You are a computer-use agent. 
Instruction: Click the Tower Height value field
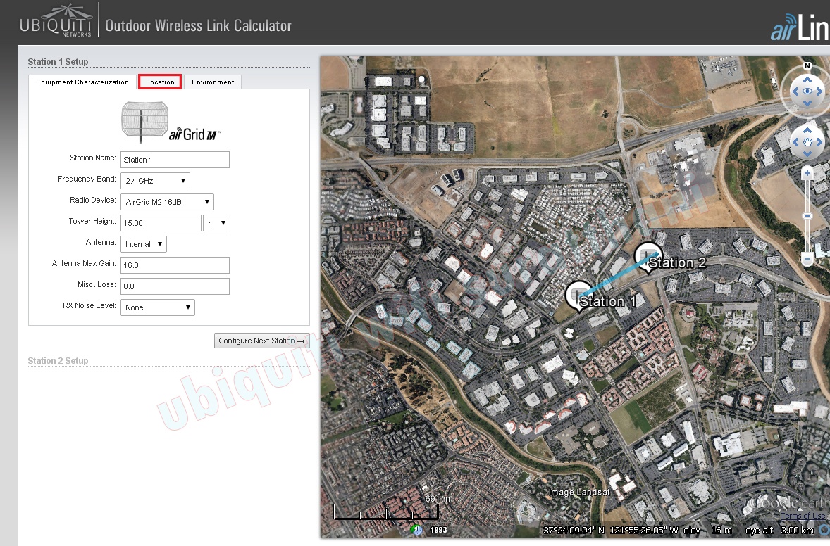click(x=161, y=223)
